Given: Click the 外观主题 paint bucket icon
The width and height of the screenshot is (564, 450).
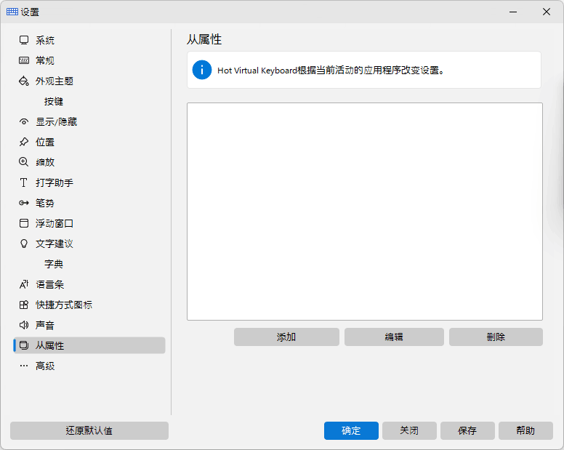Looking at the screenshot, I should [x=24, y=81].
